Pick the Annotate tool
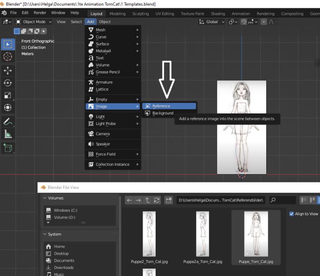This screenshot has width=320, height=276. tap(8, 122)
